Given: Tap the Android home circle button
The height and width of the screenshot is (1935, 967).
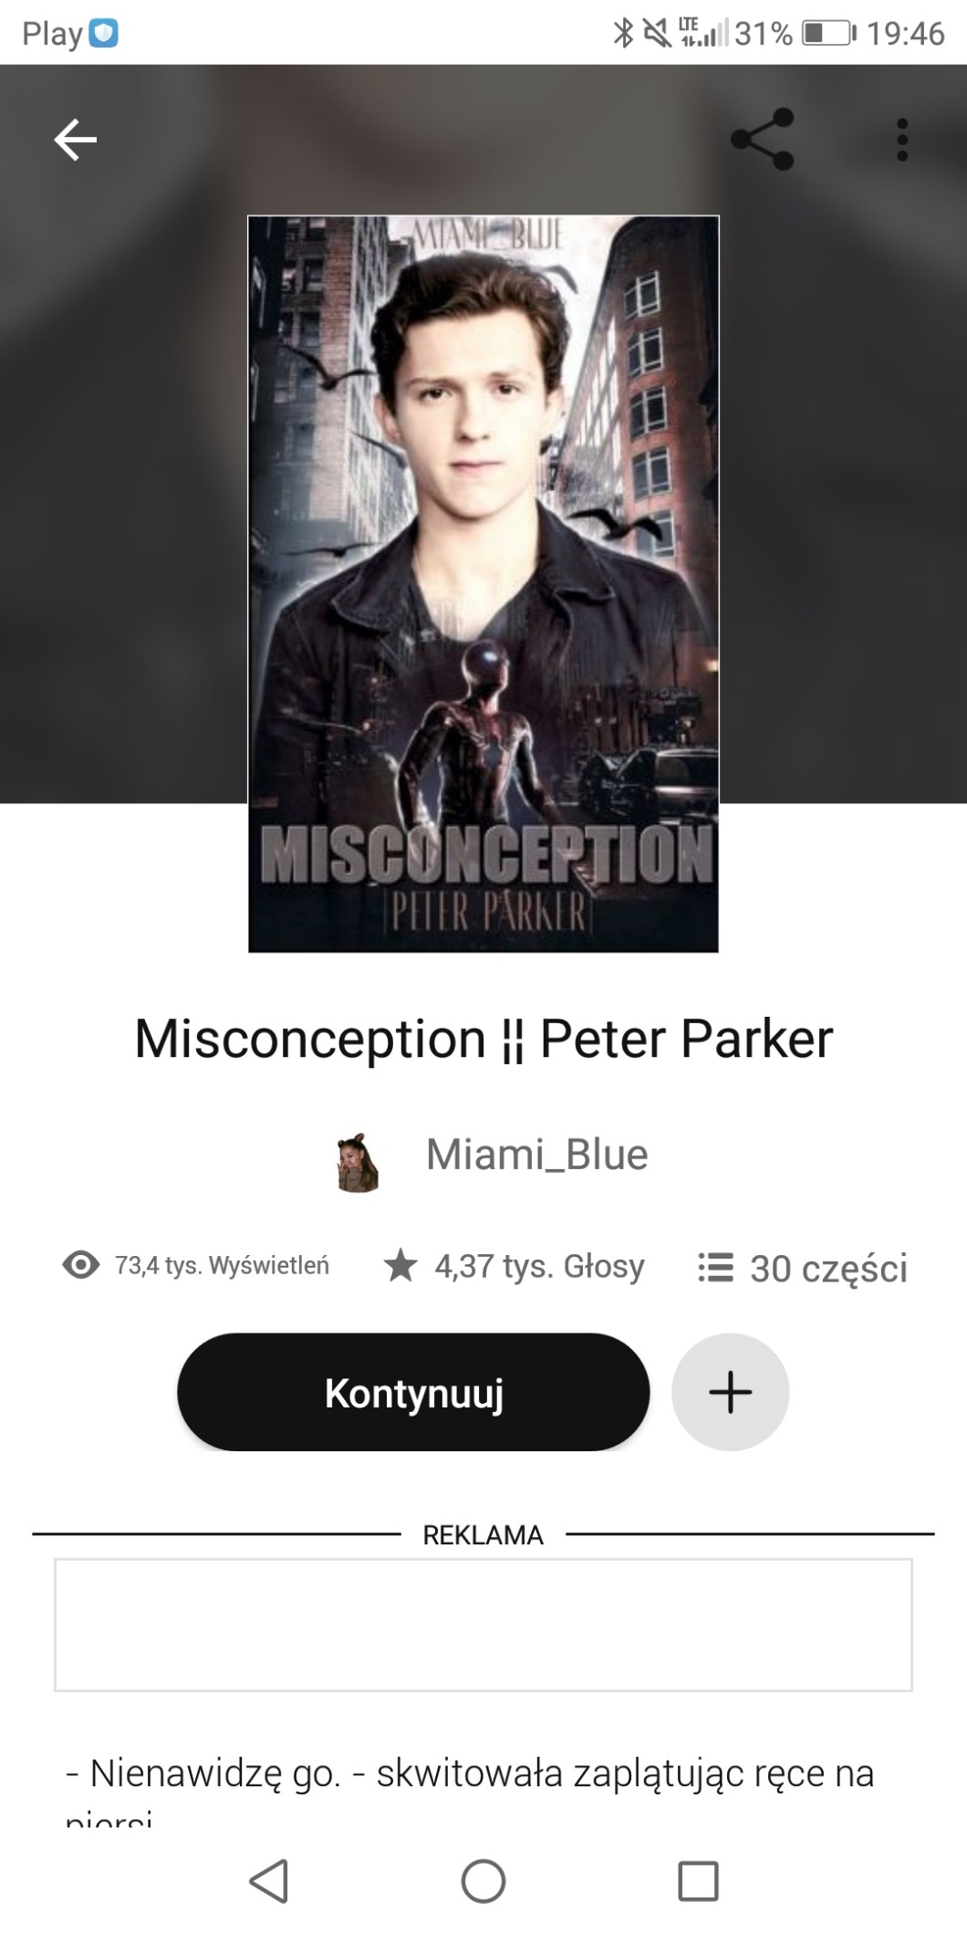Looking at the screenshot, I should point(483,1881).
